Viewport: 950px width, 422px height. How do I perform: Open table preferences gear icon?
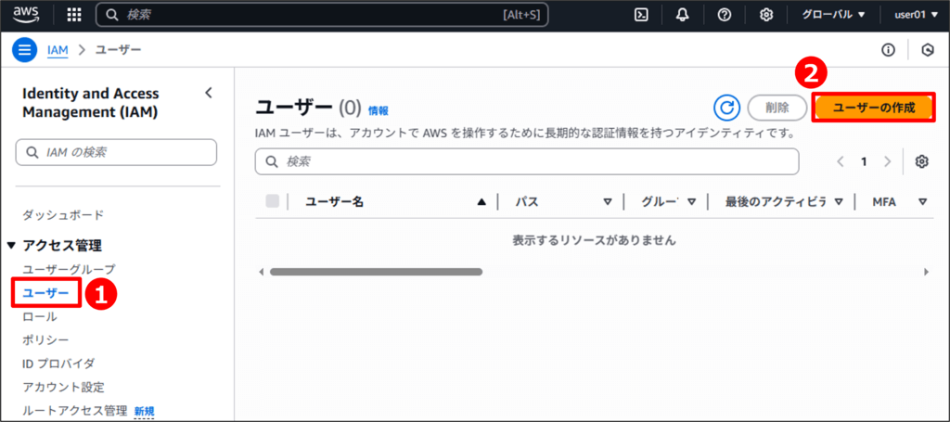(x=922, y=161)
